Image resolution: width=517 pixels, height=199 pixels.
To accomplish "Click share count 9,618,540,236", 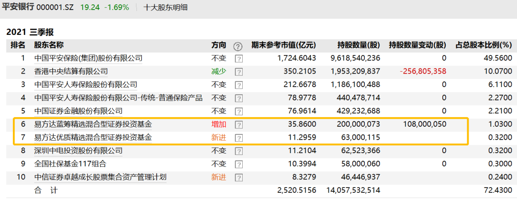I will [x=355, y=58].
